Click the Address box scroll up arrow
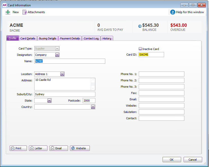 click(93, 80)
